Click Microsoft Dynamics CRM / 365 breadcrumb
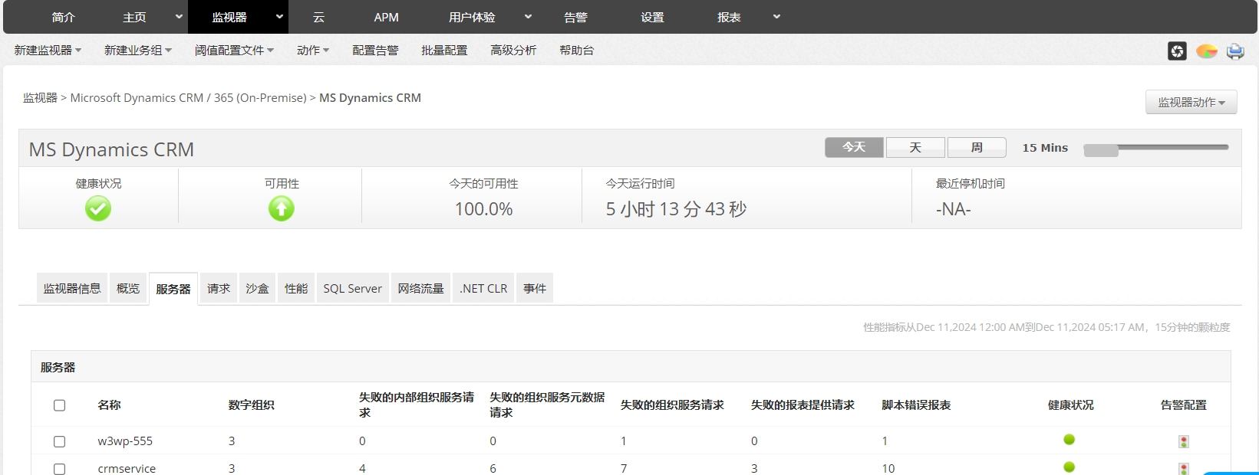 pos(188,98)
